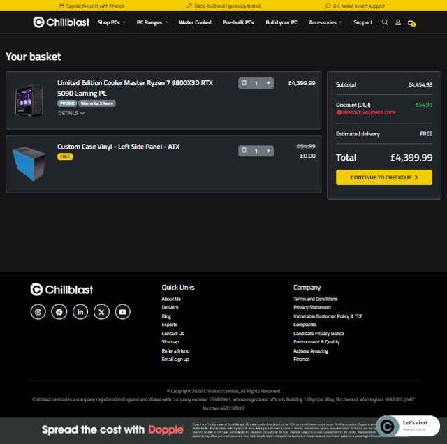Open Privacy Statement link

(x=312, y=307)
